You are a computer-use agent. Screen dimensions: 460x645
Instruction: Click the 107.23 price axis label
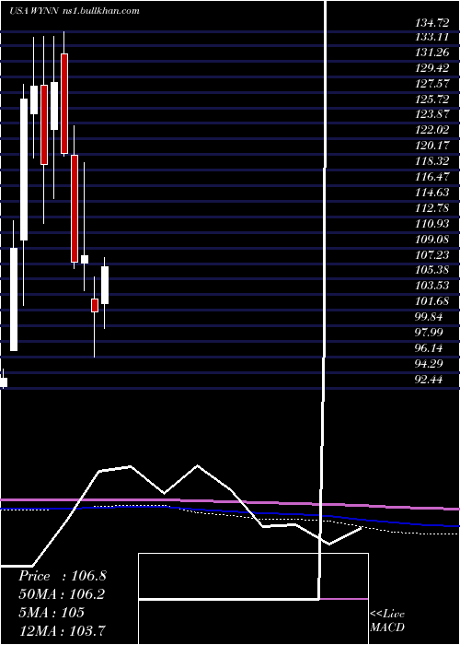tap(432, 255)
